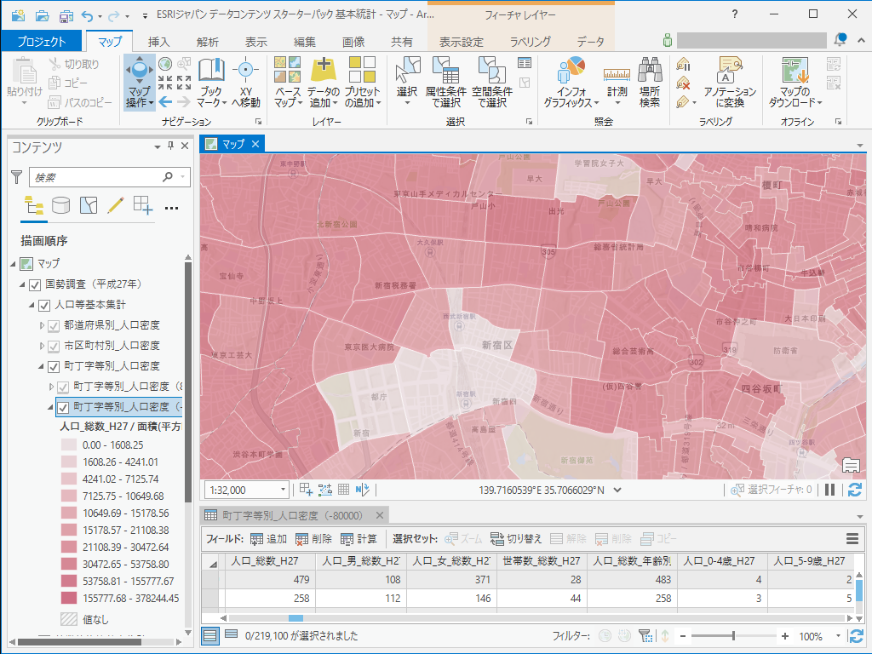This screenshot has height=654, width=872.
Task: Open the プロジェクト tab
Action: 41,42
